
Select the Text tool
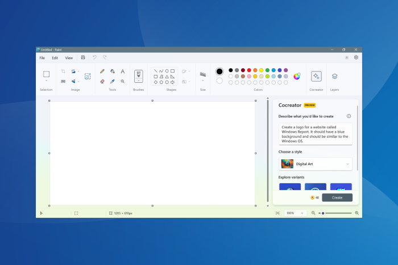pos(123,71)
